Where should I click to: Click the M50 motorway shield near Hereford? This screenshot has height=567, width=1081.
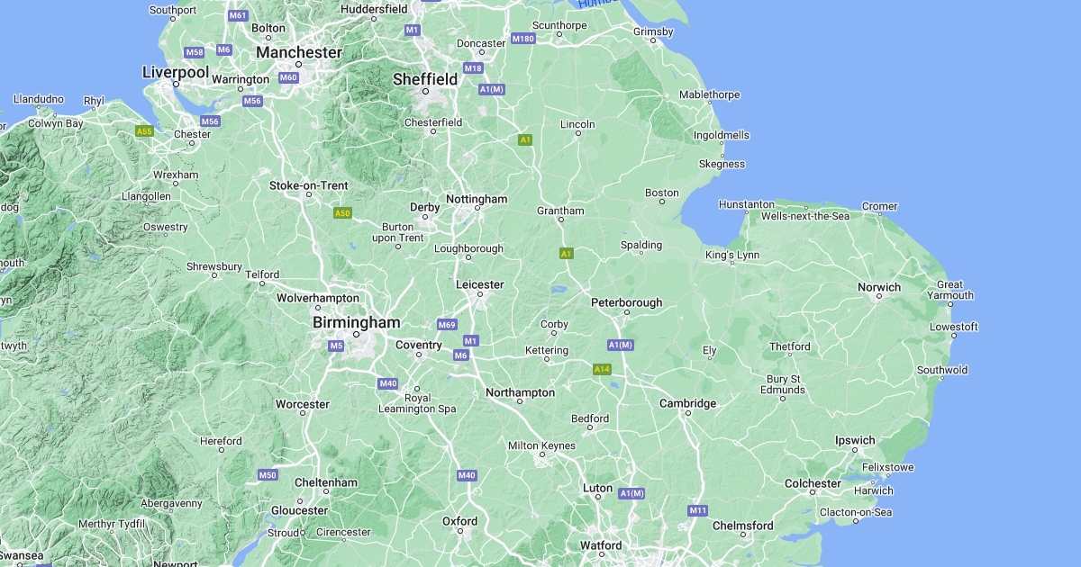[268, 474]
